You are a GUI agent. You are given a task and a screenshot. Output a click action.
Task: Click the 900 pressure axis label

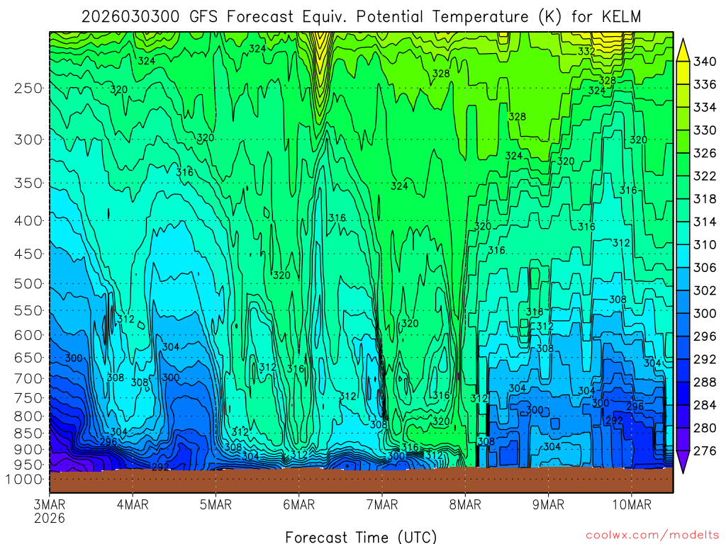tap(28, 450)
